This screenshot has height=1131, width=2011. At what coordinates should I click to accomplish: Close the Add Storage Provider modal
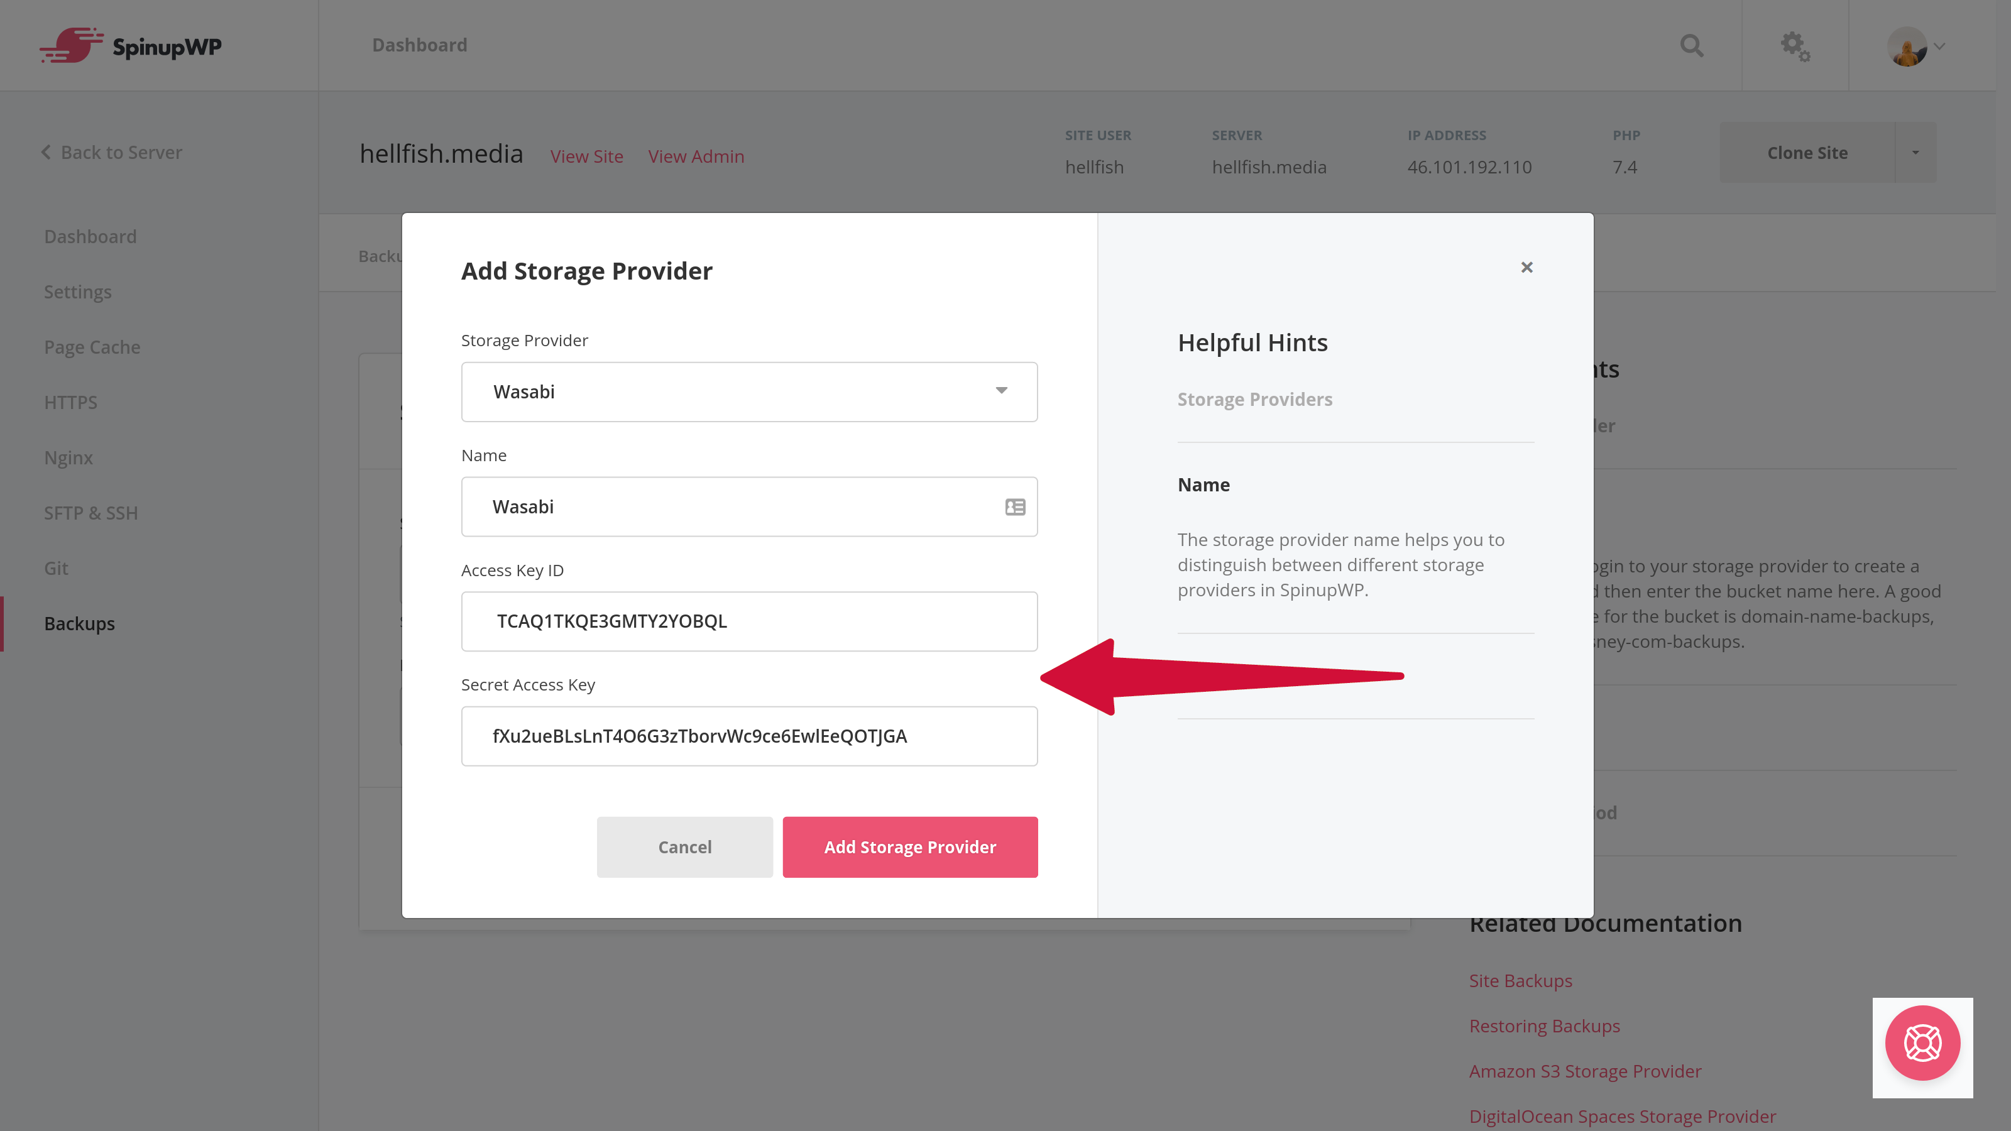point(1528,266)
